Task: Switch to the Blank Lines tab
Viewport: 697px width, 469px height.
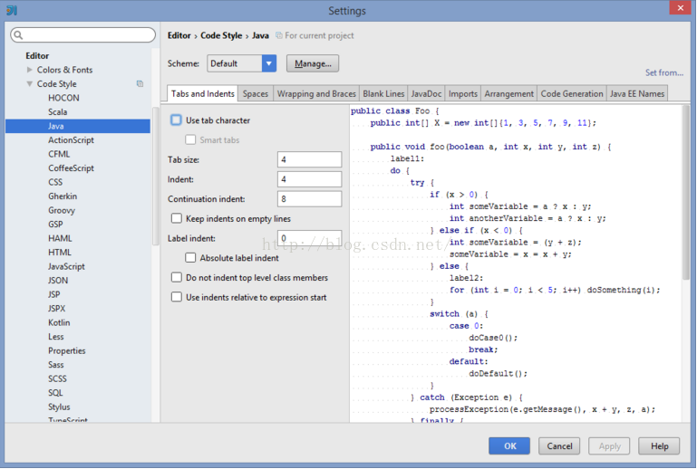Action: (x=383, y=94)
